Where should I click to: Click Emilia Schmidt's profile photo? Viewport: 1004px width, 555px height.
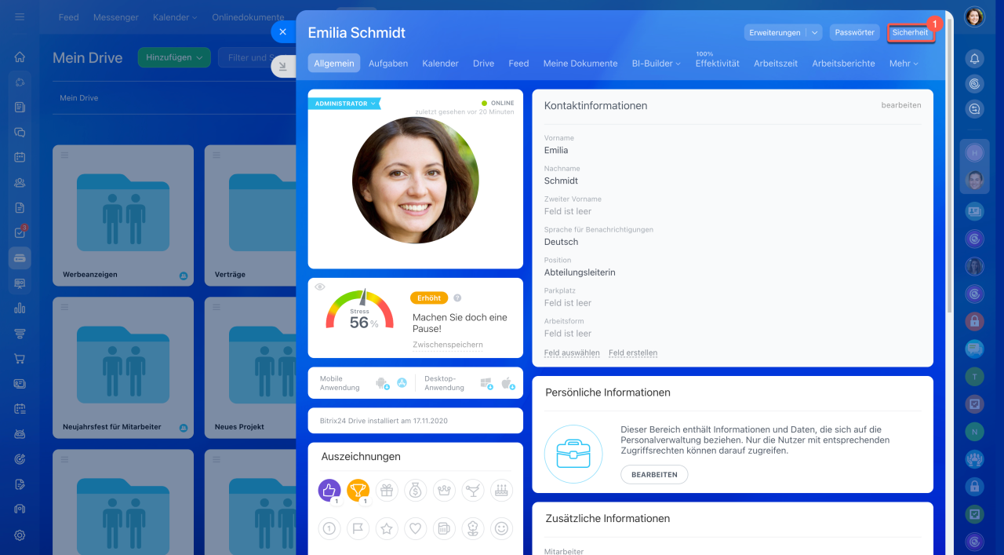click(416, 181)
